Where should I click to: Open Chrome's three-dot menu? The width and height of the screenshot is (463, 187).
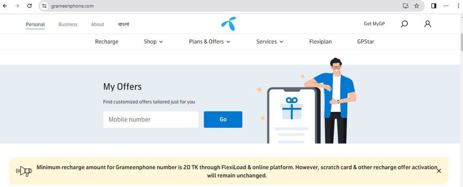[x=458, y=5]
